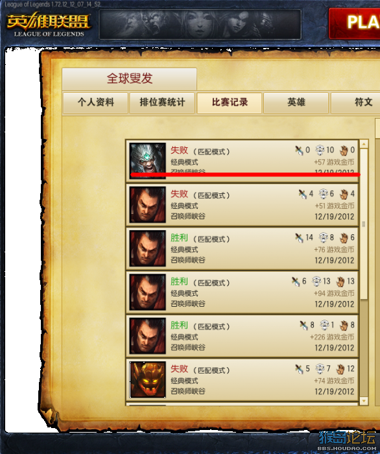
Task: Click kills sword icon in +226 gold match
Action: pyautogui.click(x=303, y=325)
